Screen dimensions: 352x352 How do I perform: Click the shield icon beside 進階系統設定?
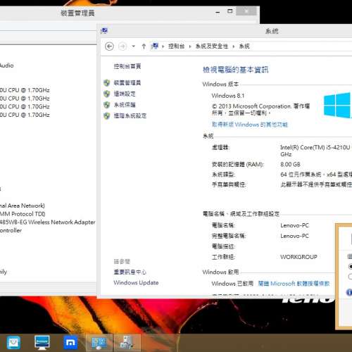(x=107, y=115)
